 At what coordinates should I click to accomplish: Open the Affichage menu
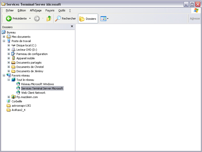[x=36, y=10]
